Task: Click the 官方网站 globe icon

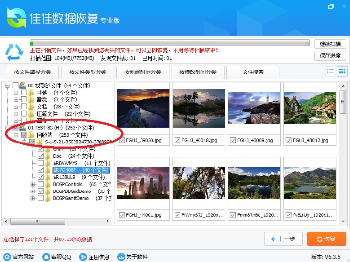Action: (x=7, y=257)
